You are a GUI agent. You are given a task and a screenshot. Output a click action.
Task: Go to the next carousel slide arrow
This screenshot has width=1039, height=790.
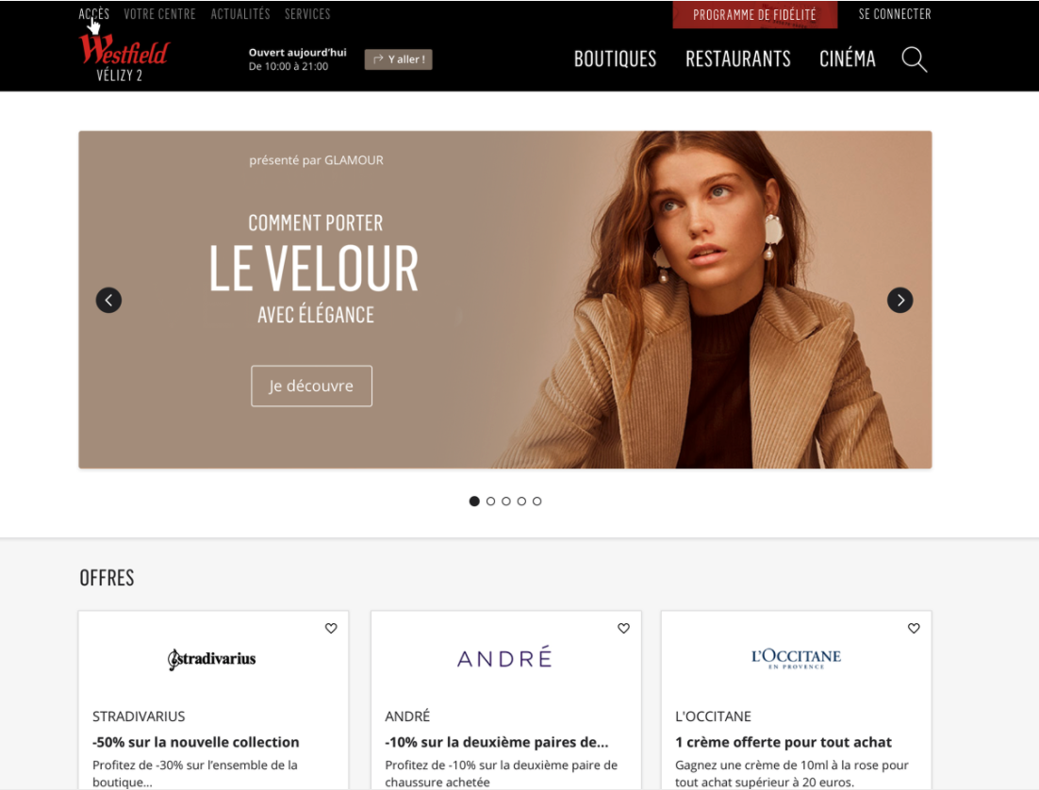(899, 300)
